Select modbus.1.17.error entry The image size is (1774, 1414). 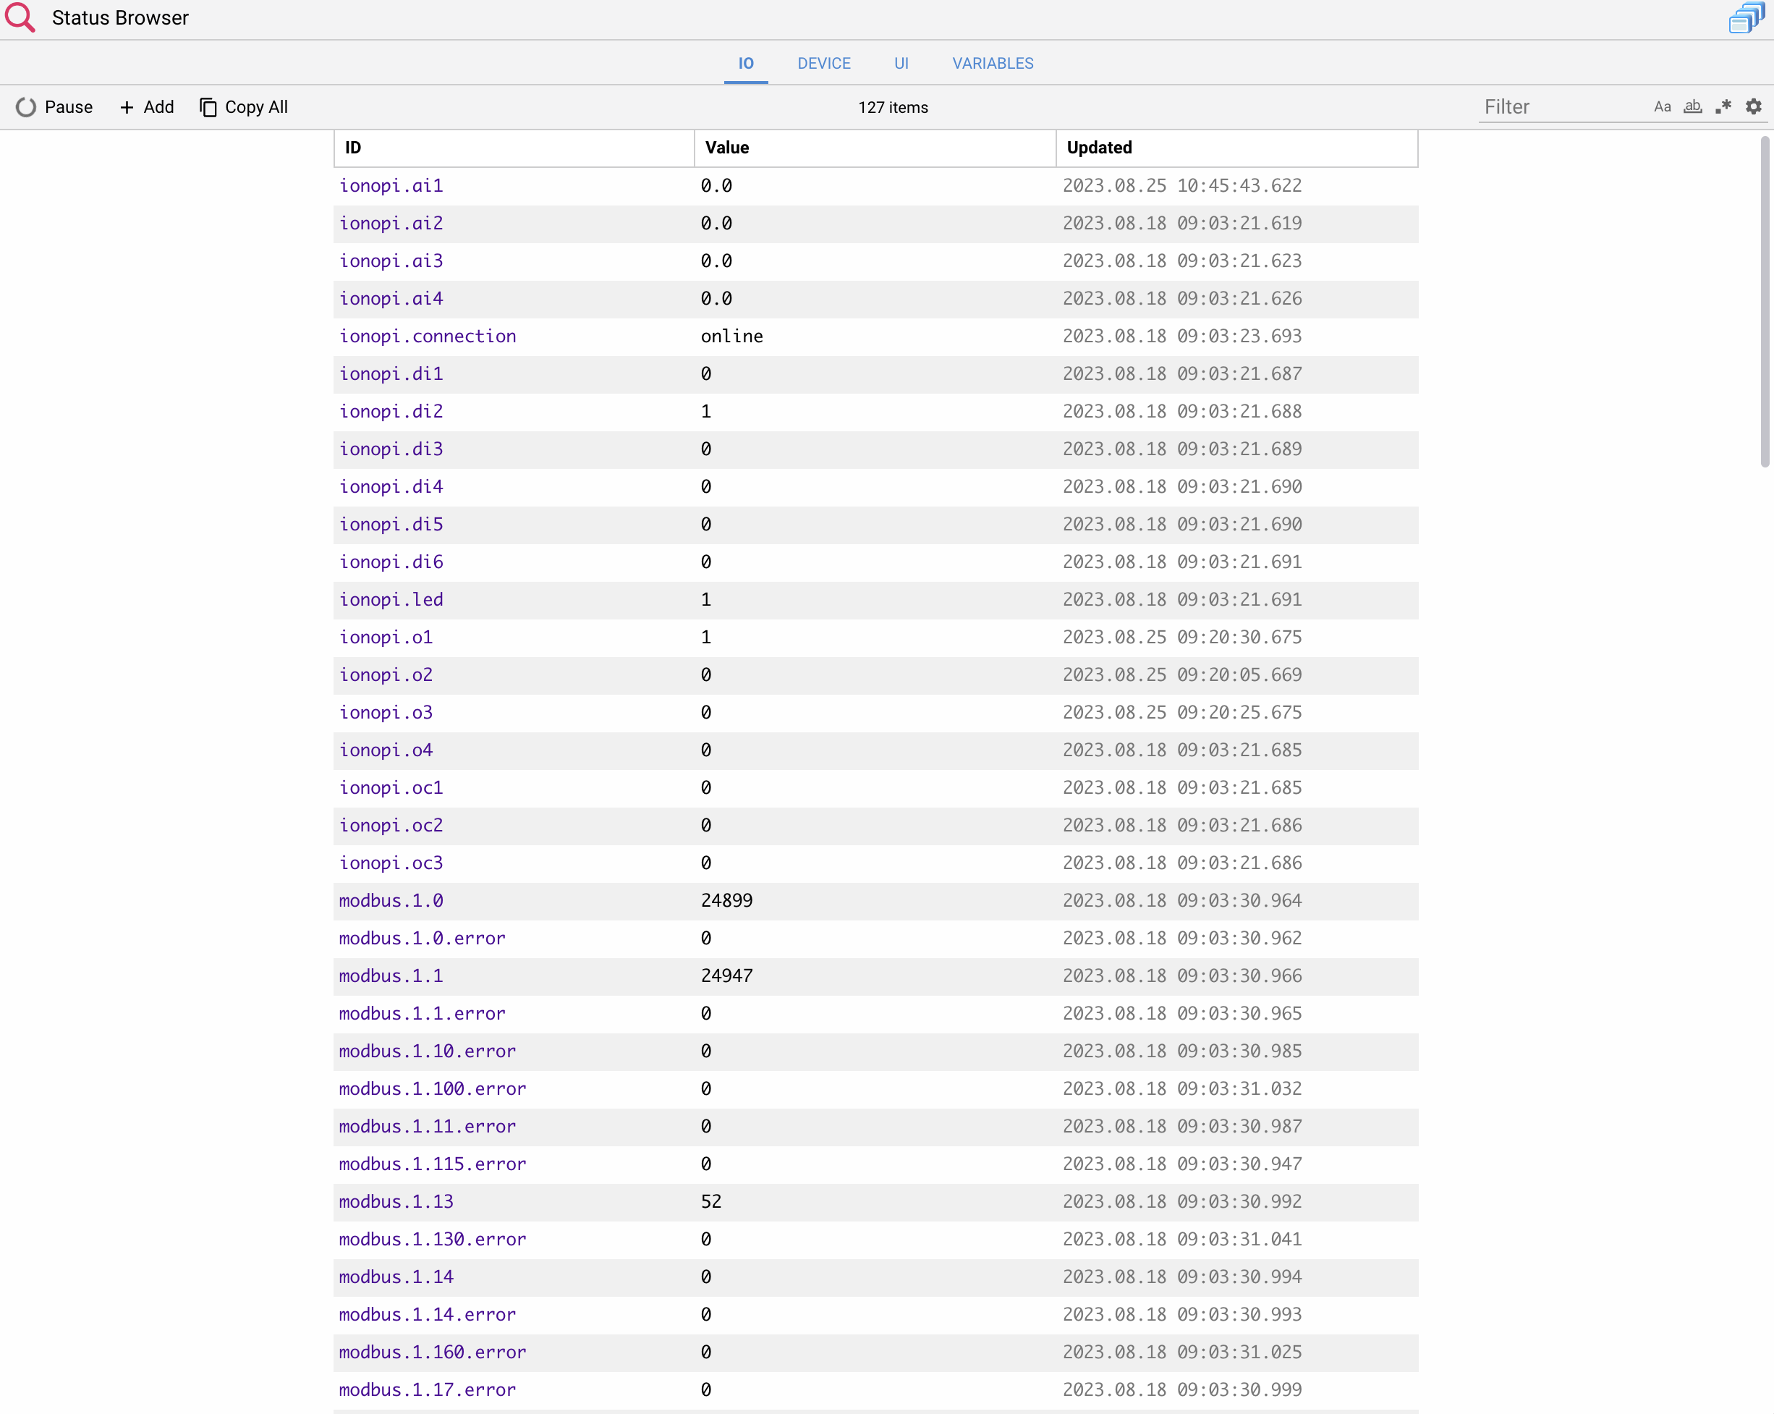coord(428,1390)
